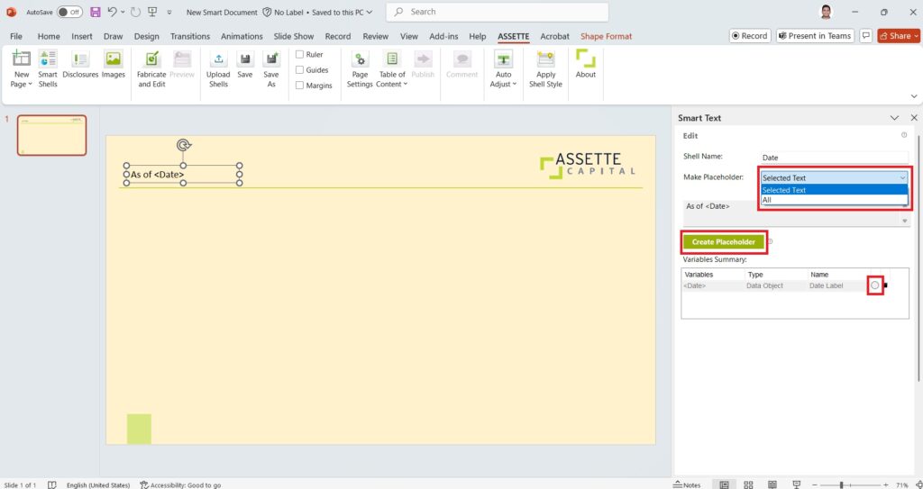Open Customize Quick Access Toolbar dropdown
This screenshot has width=923, height=489.
(169, 12)
